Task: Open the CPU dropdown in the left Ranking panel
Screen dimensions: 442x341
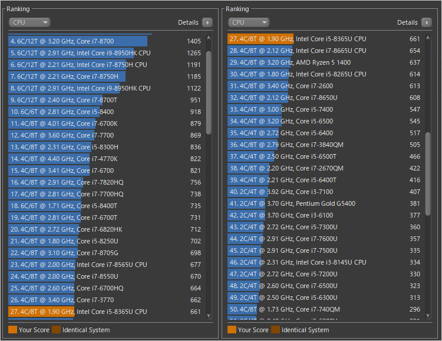Action: 29,22
